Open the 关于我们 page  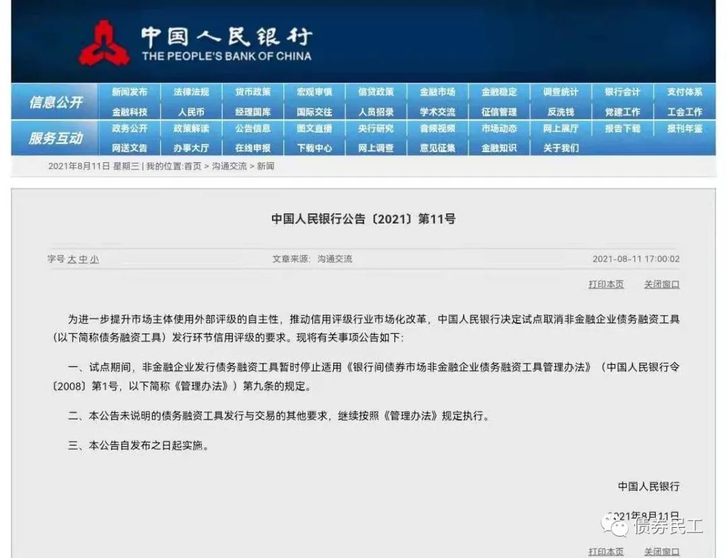tap(561, 147)
